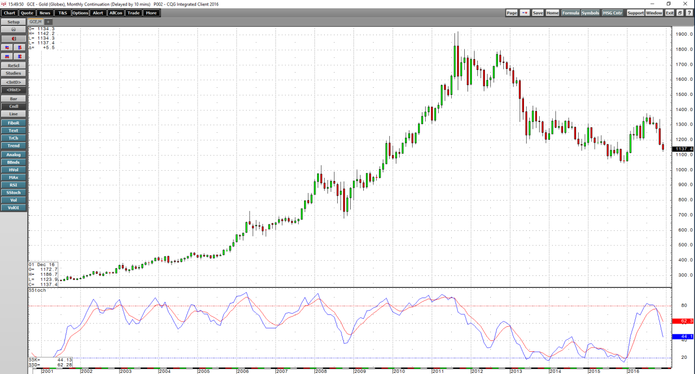This screenshot has width=695, height=374.
Task: Toggle the <IntD> intraday mode
Action: pos(14,82)
